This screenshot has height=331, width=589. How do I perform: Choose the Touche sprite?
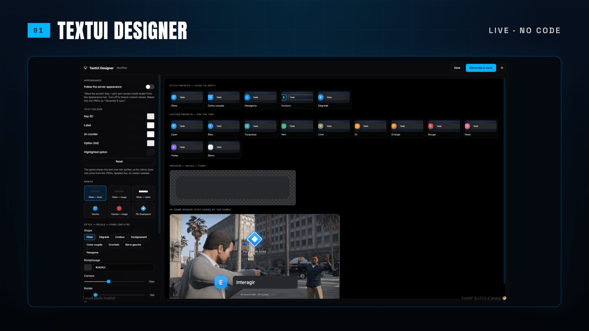pyautogui.click(x=95, y=210)
